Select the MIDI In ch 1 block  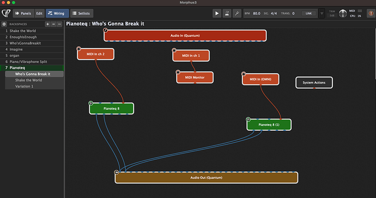[x=191, y=56]
